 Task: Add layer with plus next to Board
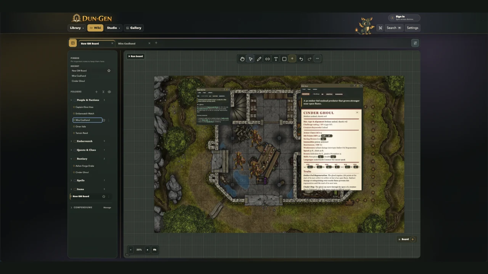pos(413,239)
